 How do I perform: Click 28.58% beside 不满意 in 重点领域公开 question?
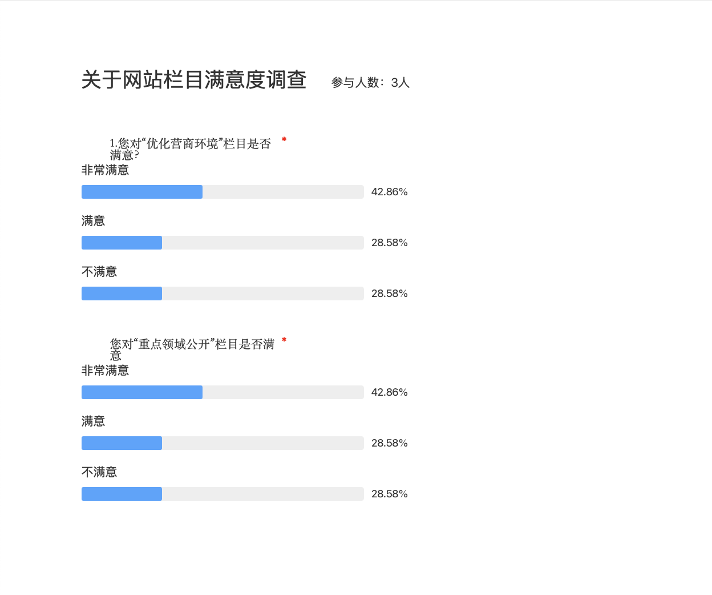[x=389, y=494]
